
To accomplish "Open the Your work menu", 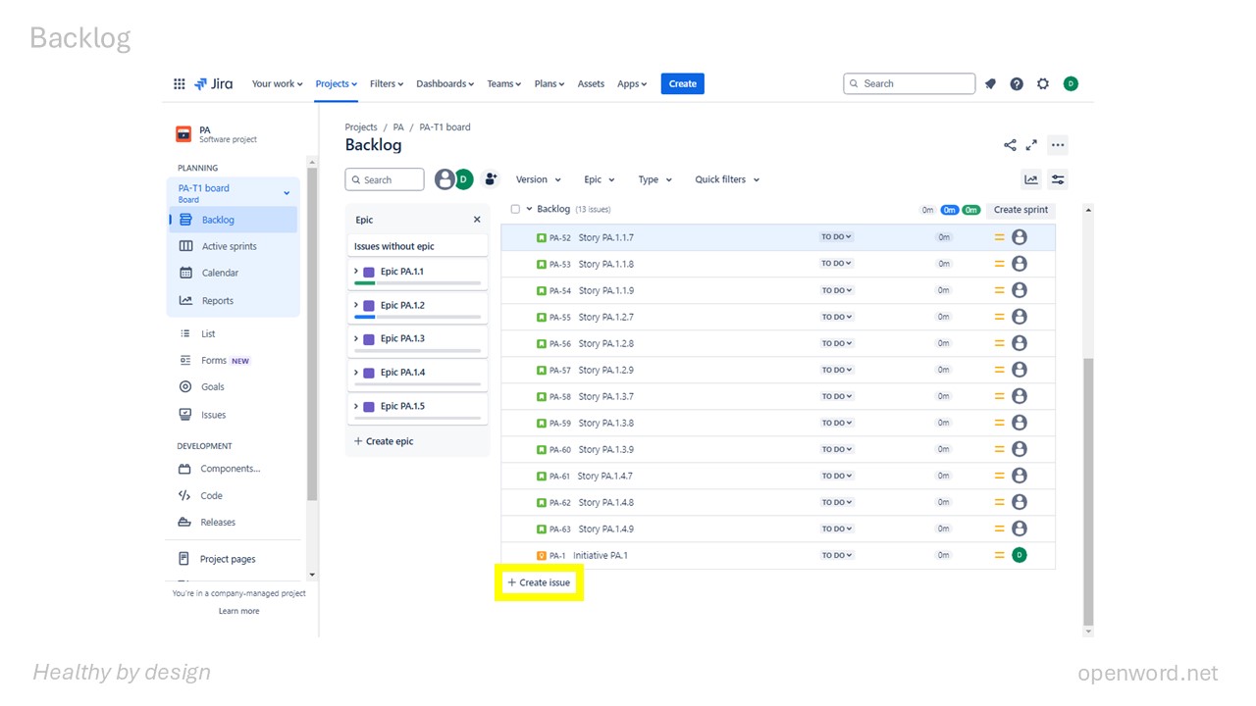I will click(x=277, y=84).
